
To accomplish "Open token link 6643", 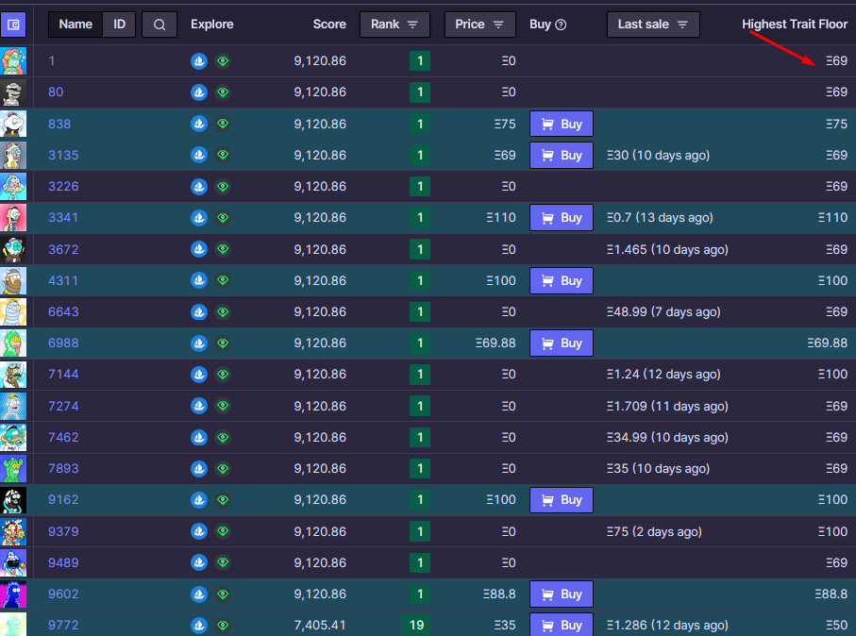I will tap(63, 312).
